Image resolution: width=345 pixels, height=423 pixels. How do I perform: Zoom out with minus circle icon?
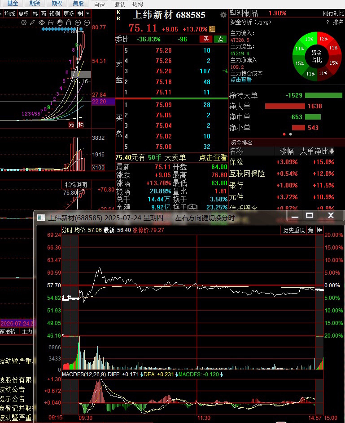[x=87, y=22]
